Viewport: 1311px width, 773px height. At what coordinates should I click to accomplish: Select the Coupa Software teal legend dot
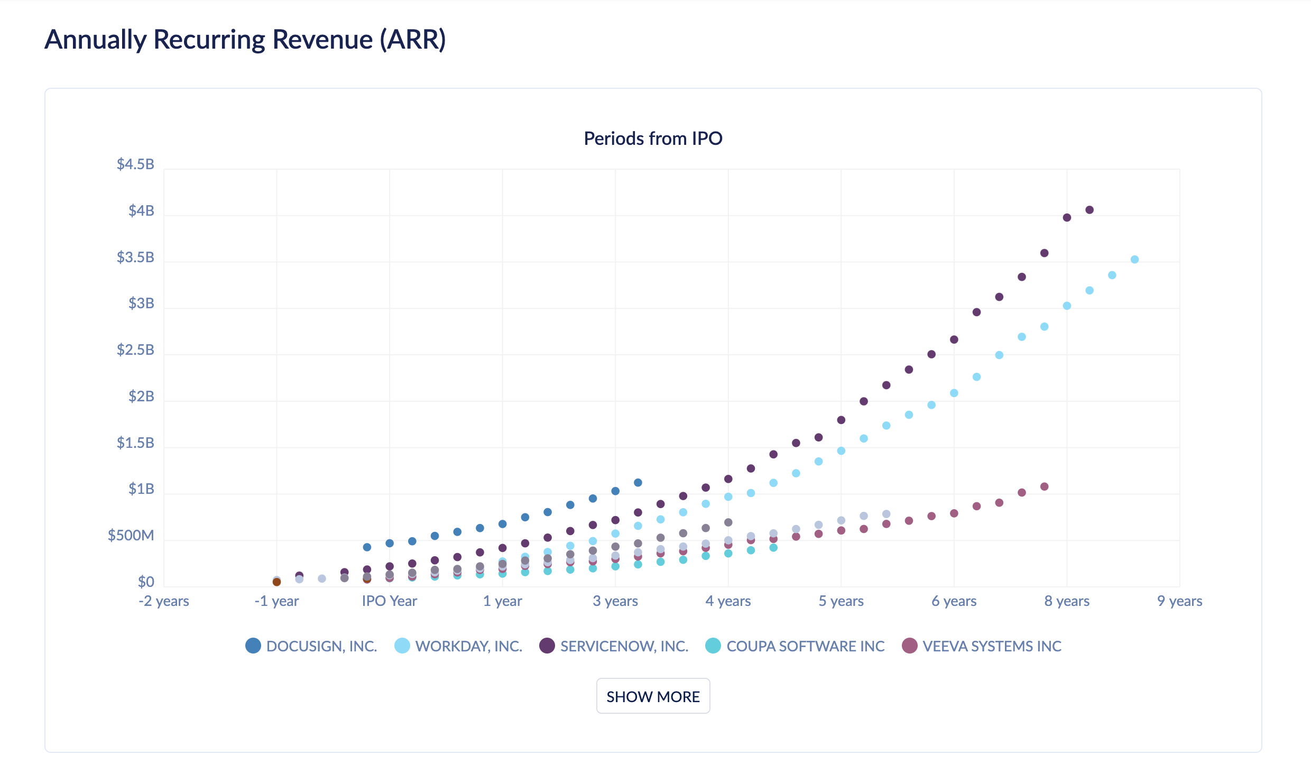(x=713, y=646)
